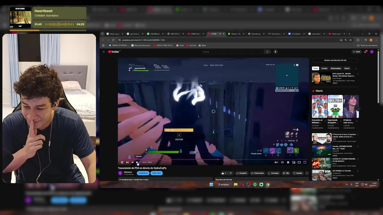383x215 pixels.
Task: Click the Editar vídeo button
Action: tap(156, 173)
